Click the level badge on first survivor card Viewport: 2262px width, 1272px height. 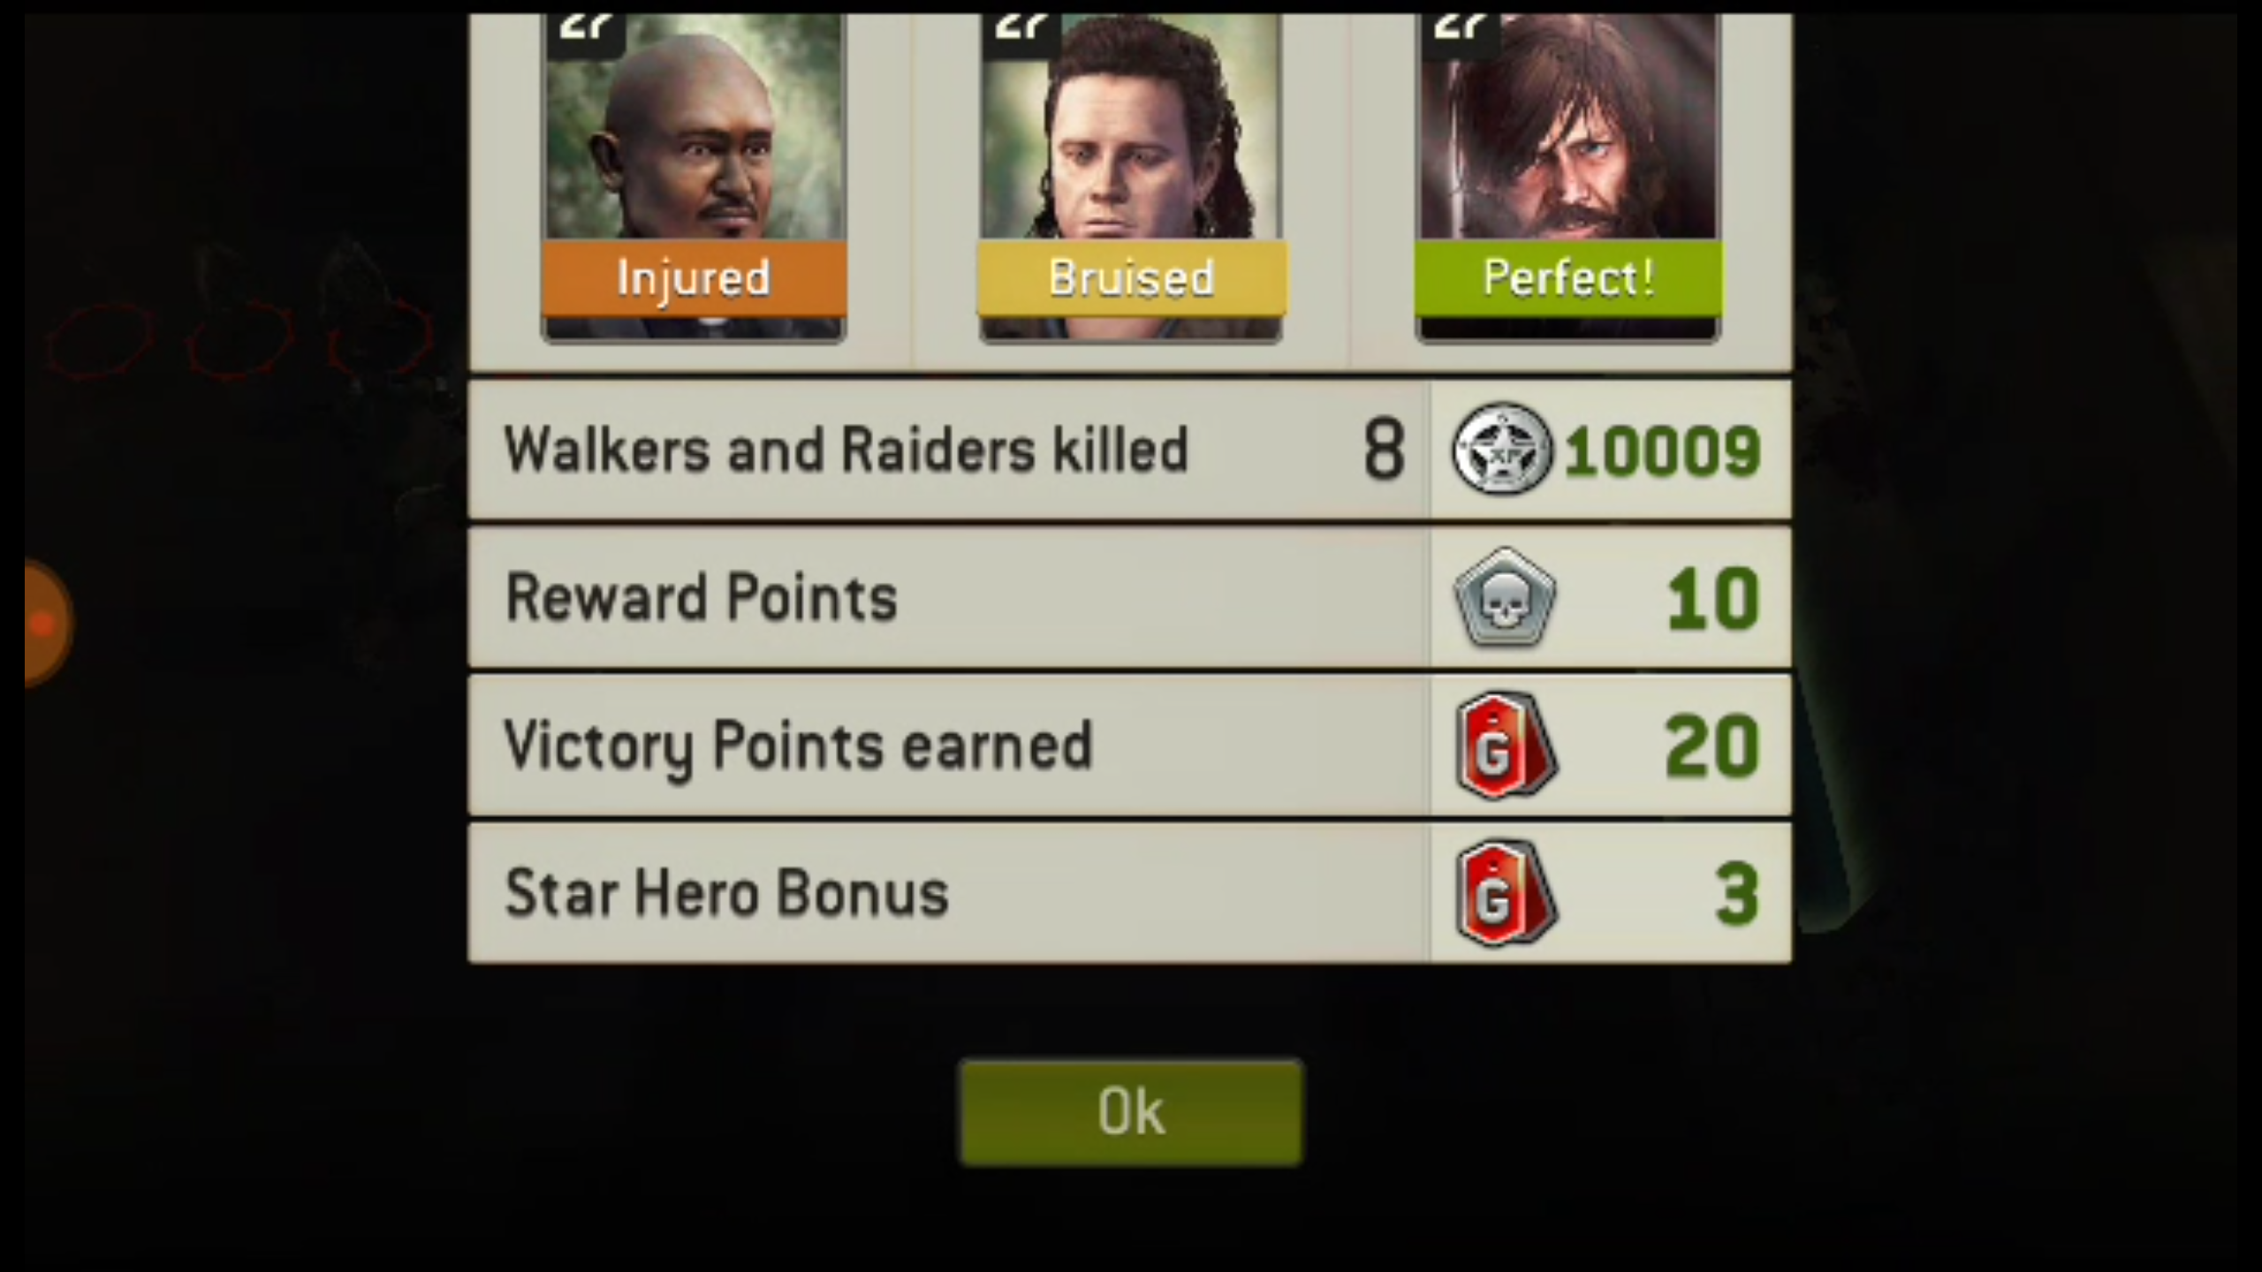click(586, 34)
